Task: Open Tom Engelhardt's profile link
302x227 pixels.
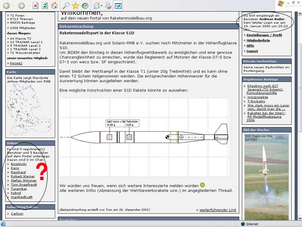Action: [x=24, y=185]
